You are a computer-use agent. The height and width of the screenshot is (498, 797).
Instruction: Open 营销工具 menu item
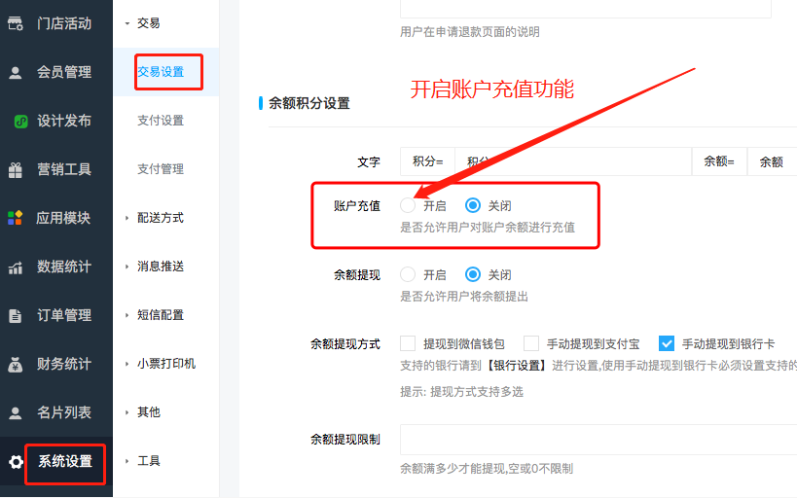point(64,169)
